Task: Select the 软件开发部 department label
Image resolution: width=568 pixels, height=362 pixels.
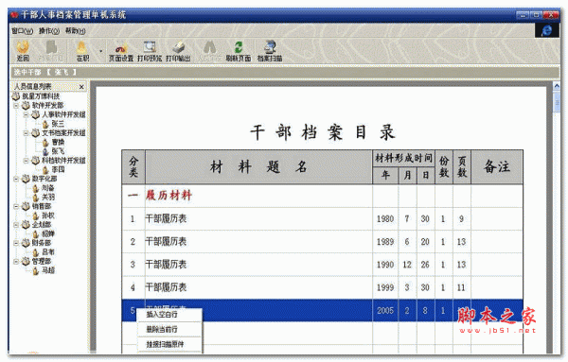Action: (47, 106)
